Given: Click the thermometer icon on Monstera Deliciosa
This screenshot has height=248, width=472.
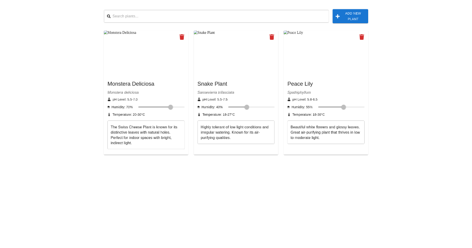Looking at the screenshot, I should pos(109,114).
